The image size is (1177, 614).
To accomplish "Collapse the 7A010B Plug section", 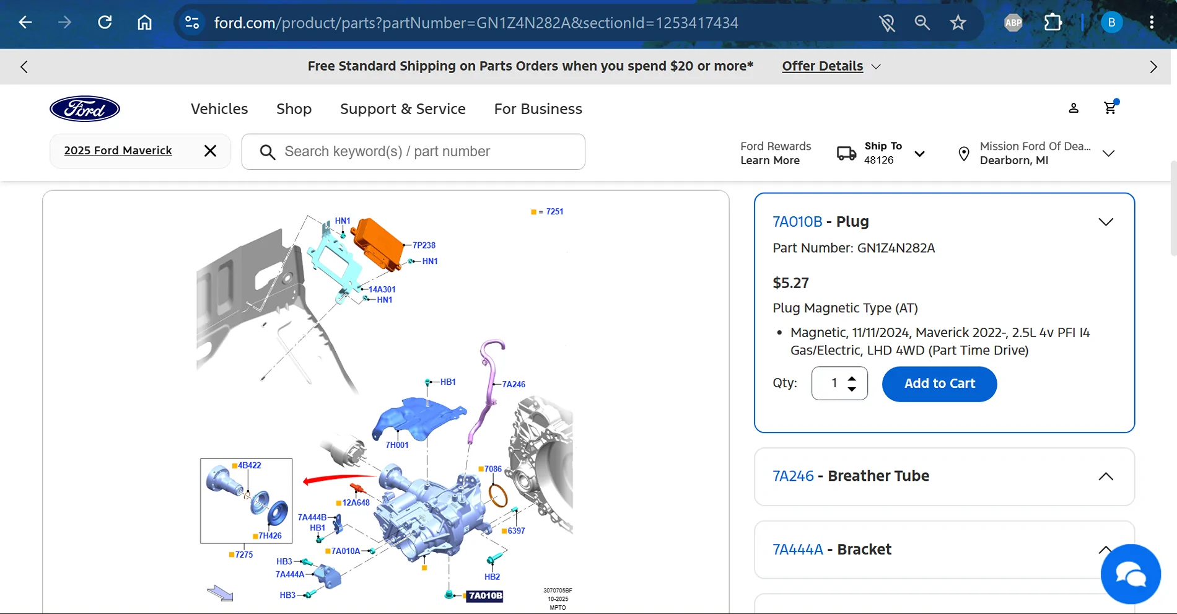I will pyautogui.click(x=1106, y=222).
